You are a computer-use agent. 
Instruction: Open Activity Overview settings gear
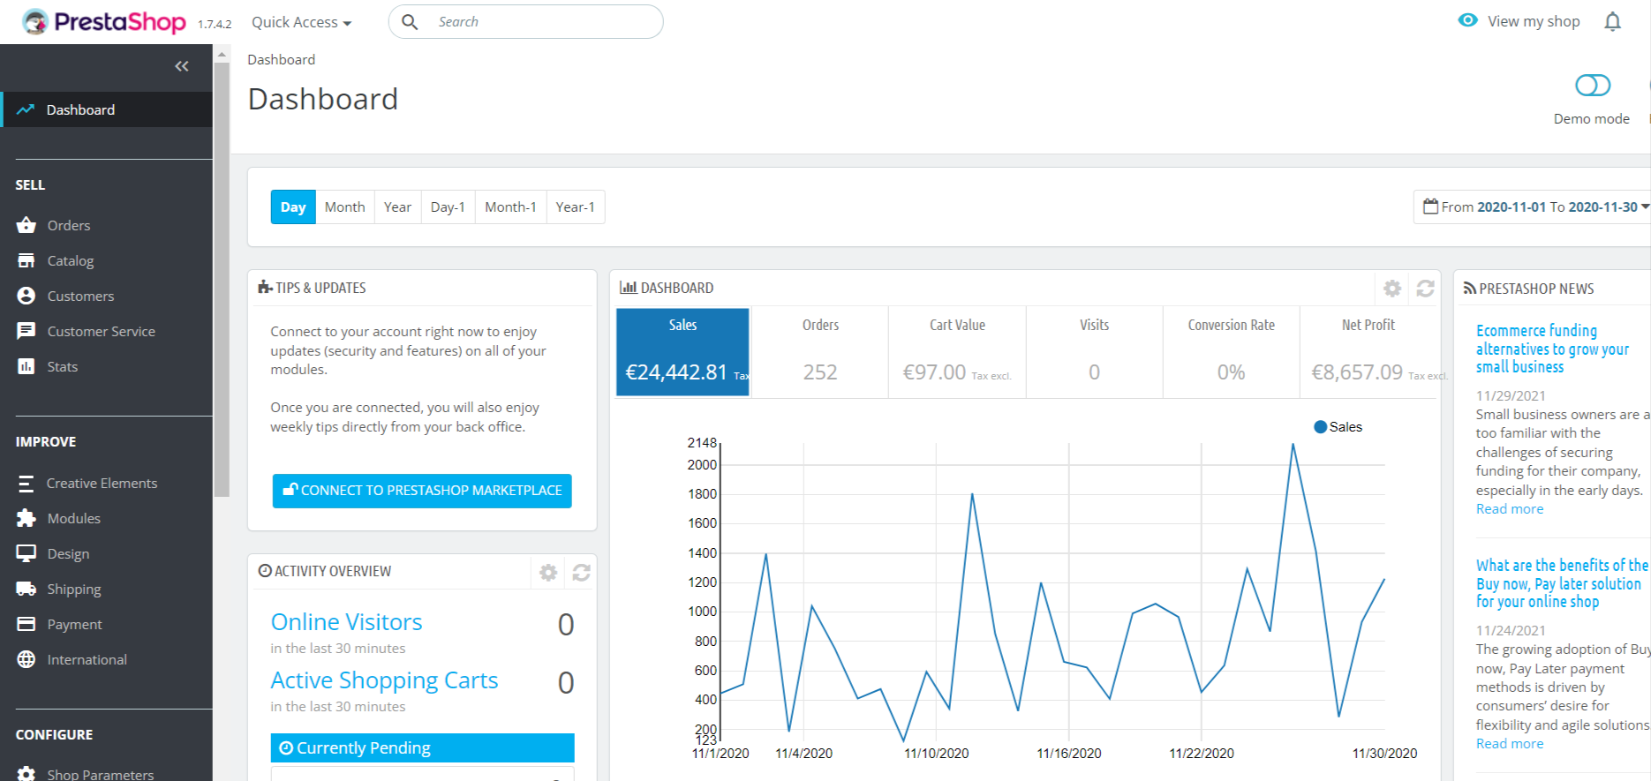click(x=548, y=573)
